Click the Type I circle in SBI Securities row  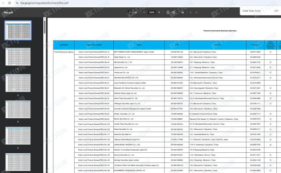click(x=270, y=62)
